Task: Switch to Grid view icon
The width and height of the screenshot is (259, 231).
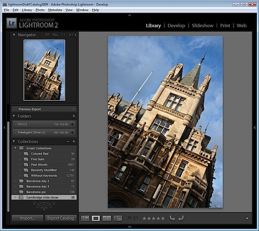Action: click(85, 218)
